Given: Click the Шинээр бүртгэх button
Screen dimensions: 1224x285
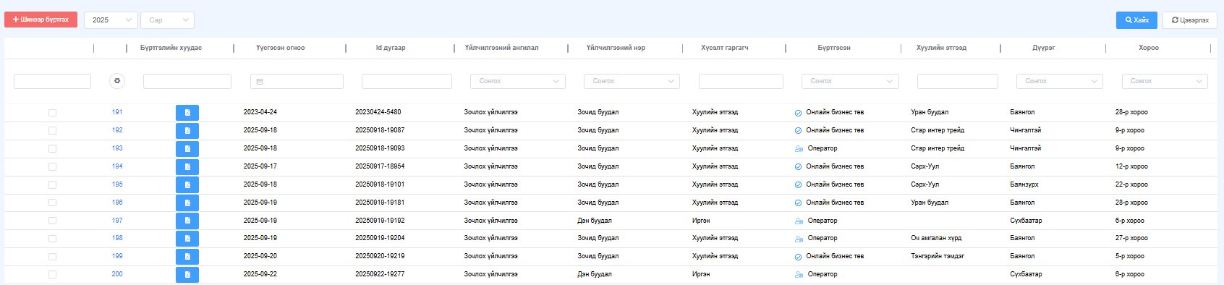Looking at the screenshot, I should (41, 20).
